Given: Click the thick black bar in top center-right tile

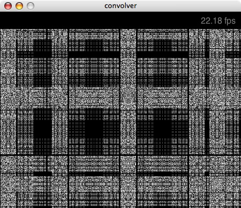Looking at the screenshot, I should [162, 54].
